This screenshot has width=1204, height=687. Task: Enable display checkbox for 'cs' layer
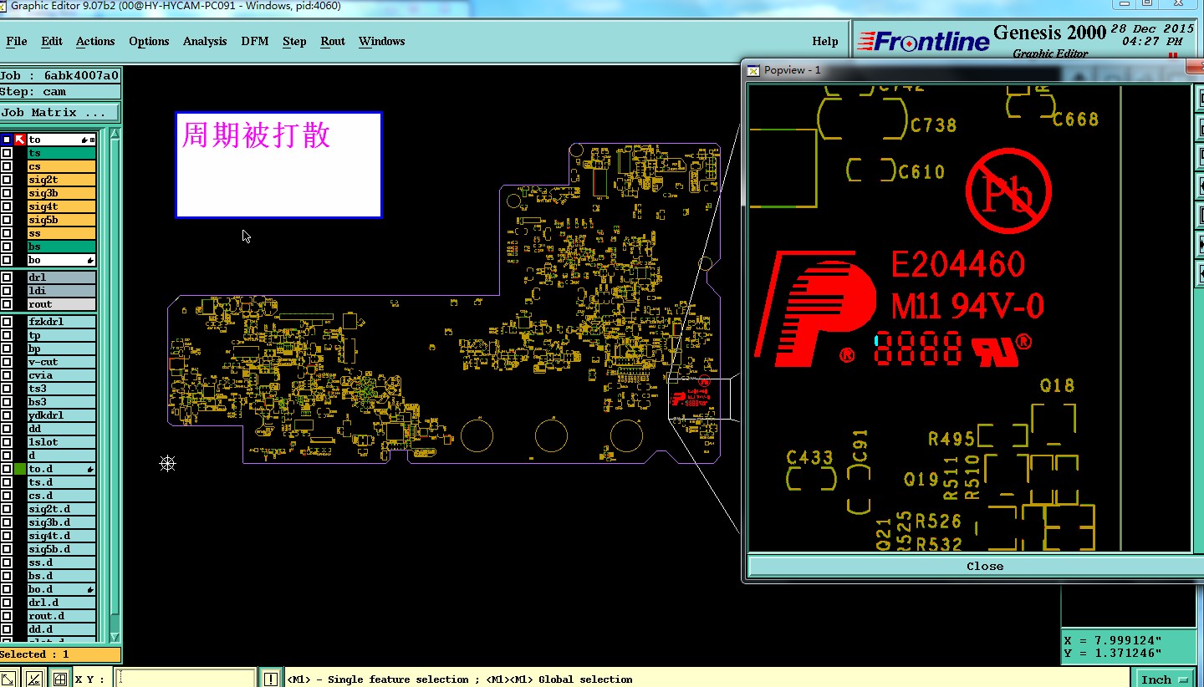click(x=7, y=166)
